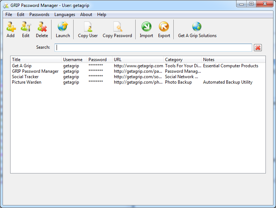Select the 'Get A Grip' entry row
276x208 pixels.
click(x=138, y=66)
